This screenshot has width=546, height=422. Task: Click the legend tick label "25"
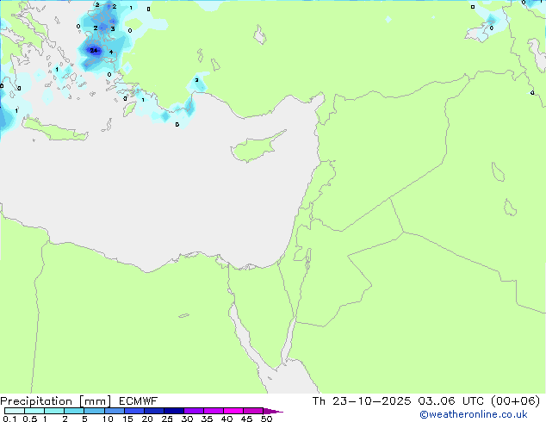(x=167, y=419)
